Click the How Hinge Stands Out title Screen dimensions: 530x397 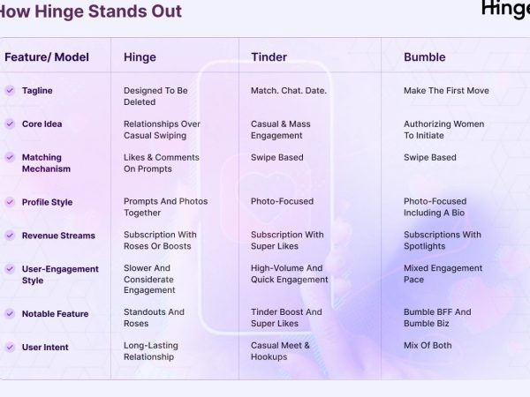coord(91,11)
